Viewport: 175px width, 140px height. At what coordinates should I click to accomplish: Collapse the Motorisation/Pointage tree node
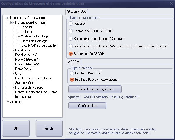coord(12,22)
